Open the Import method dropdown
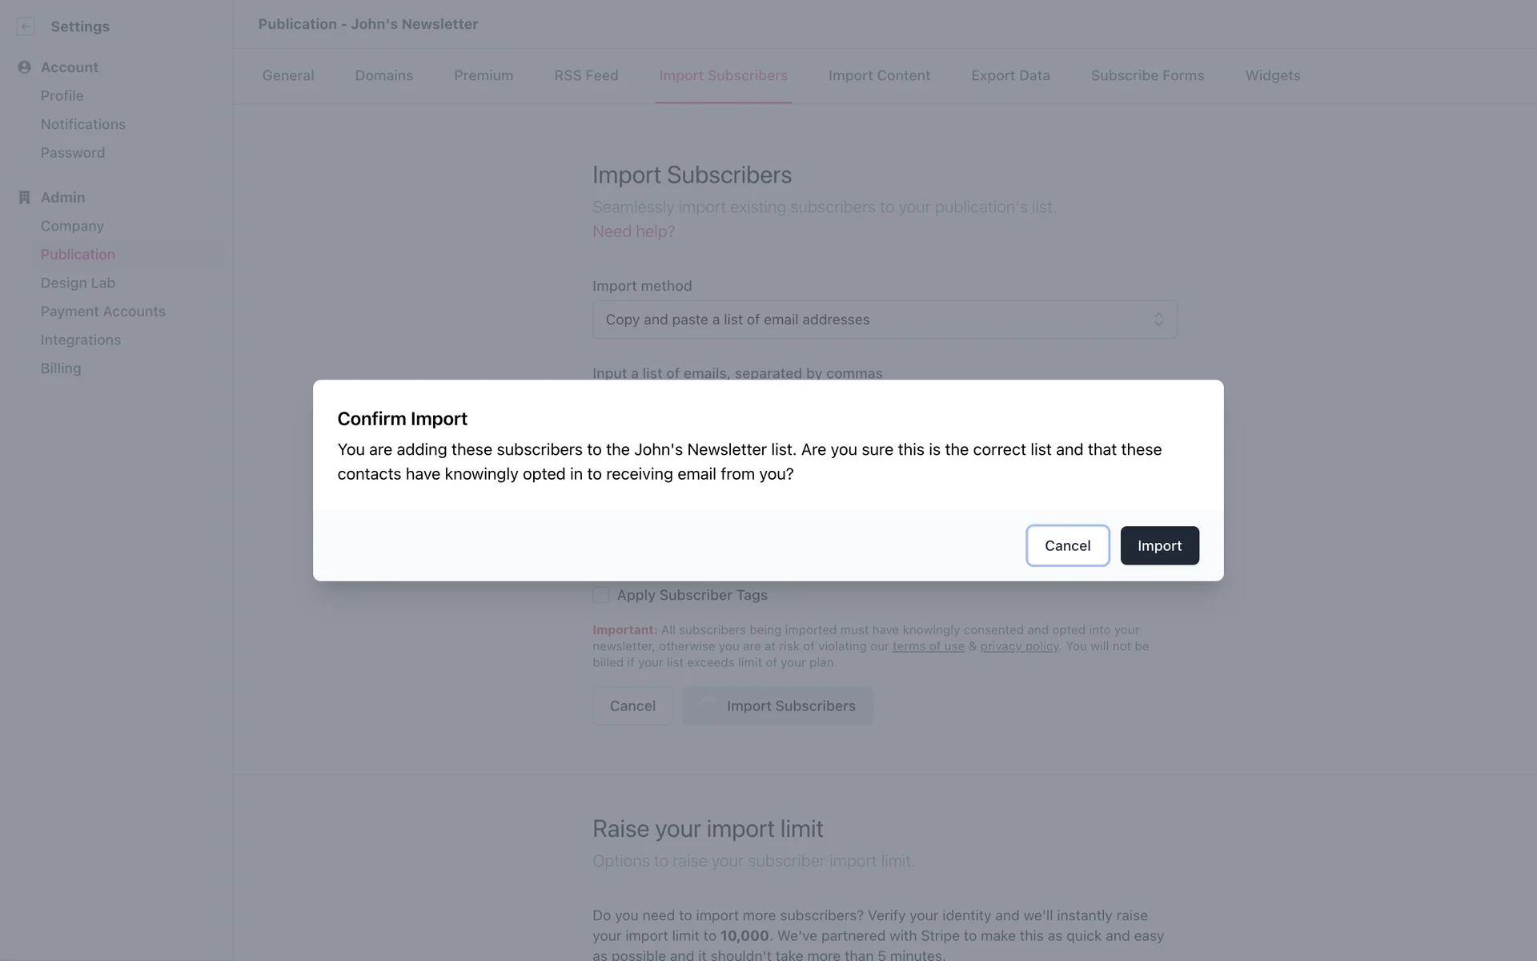This screenshot has width=1537, height=961. pyautogui.click(x=884, y=320)
